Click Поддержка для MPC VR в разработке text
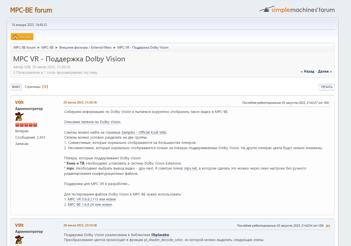The width and height of the screenshot is (351, 246). click(97, 184)
